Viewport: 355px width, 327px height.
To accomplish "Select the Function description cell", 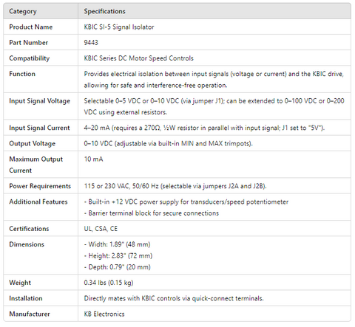I will 214,79.
